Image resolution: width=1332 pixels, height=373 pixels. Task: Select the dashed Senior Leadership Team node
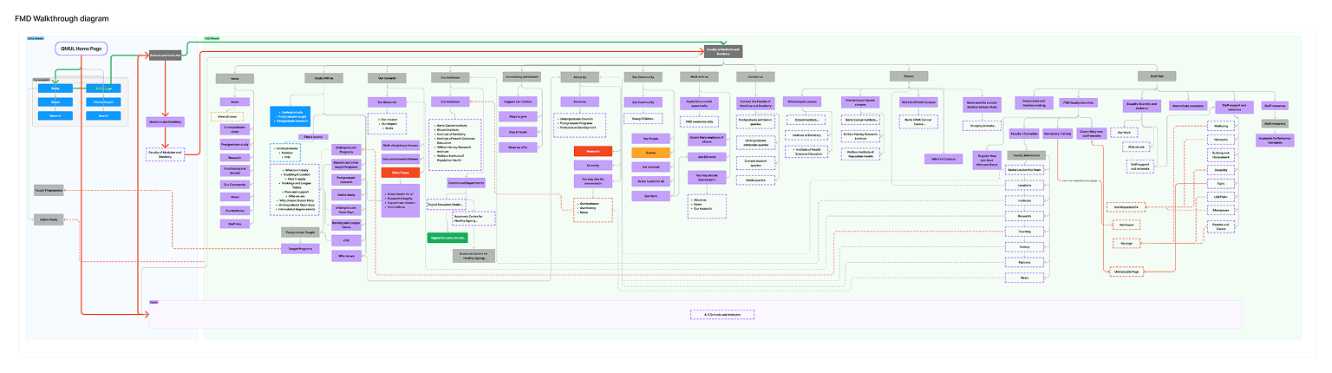click(1024, 172)
